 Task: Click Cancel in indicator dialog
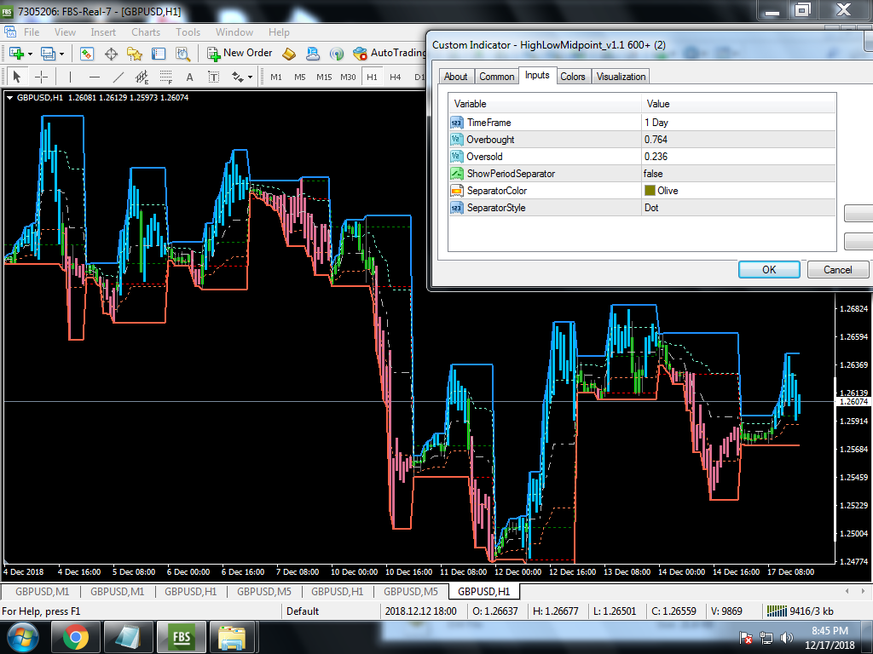[837, 269]
